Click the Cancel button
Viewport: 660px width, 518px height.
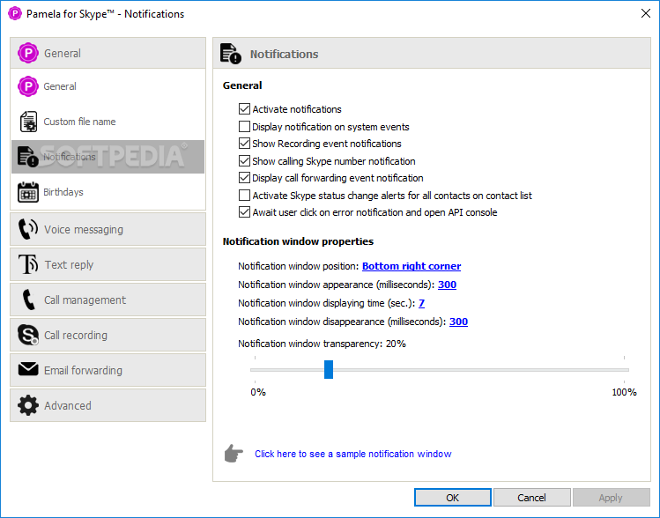531,498
